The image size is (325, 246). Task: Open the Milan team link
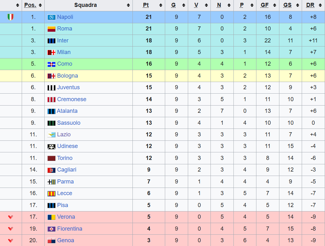tap(64, 52)
